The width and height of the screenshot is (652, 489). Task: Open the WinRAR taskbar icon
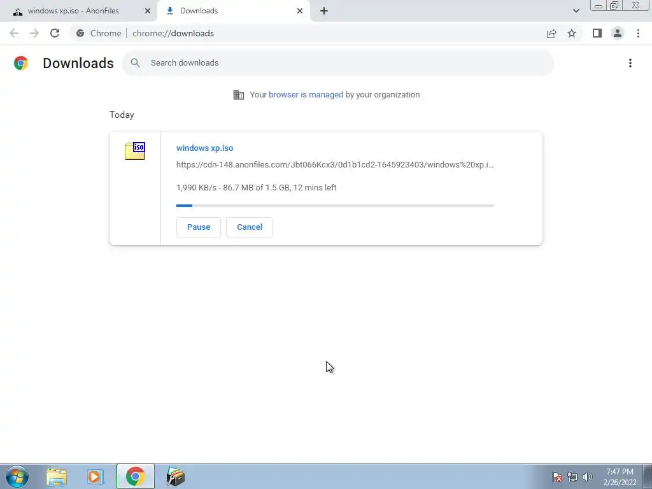coord(175,476)
